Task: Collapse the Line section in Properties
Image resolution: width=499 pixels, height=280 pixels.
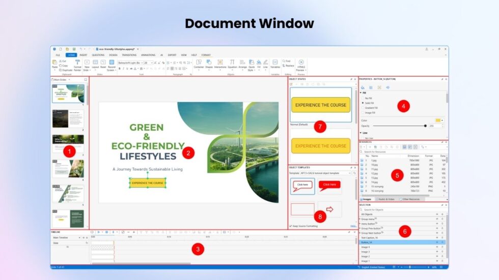Action: tap(361, 133)
